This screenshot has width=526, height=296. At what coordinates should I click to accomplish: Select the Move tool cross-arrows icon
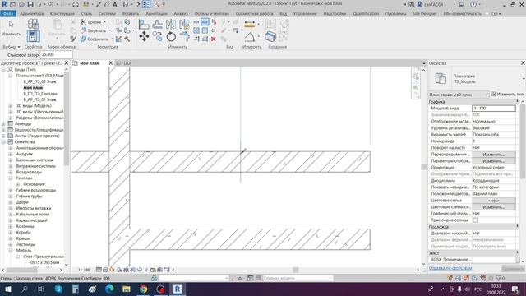[x=144, y=36]
